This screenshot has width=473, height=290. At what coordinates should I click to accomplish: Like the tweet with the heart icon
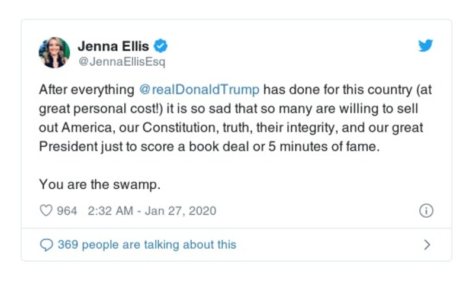pos(46,211)
